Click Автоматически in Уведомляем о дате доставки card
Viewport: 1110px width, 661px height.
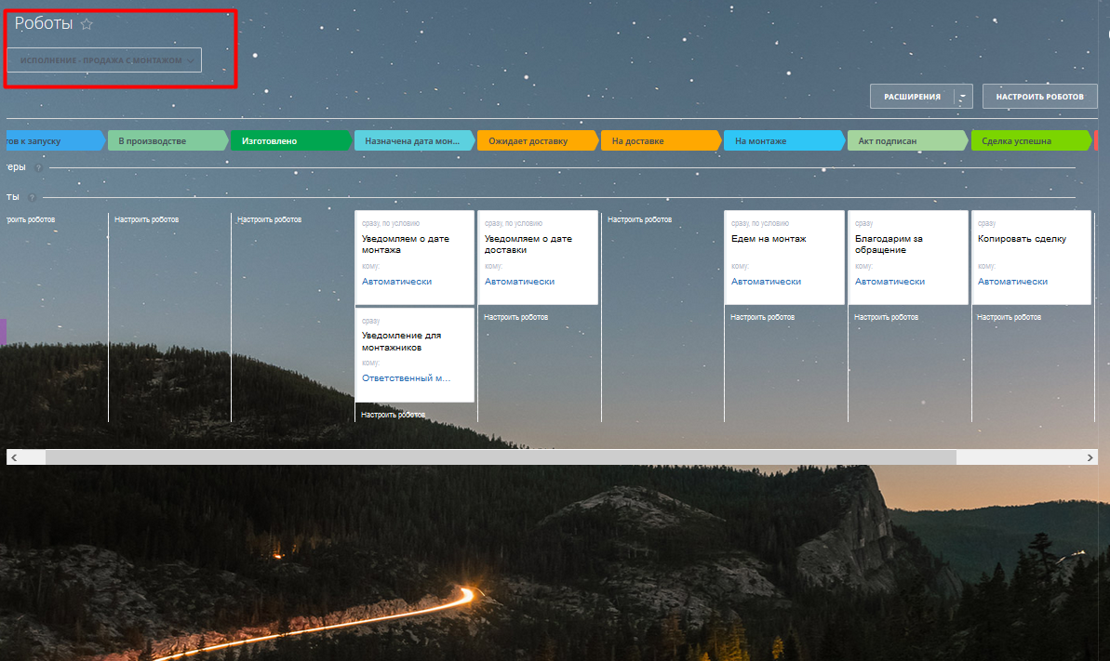tap(519, 281)
